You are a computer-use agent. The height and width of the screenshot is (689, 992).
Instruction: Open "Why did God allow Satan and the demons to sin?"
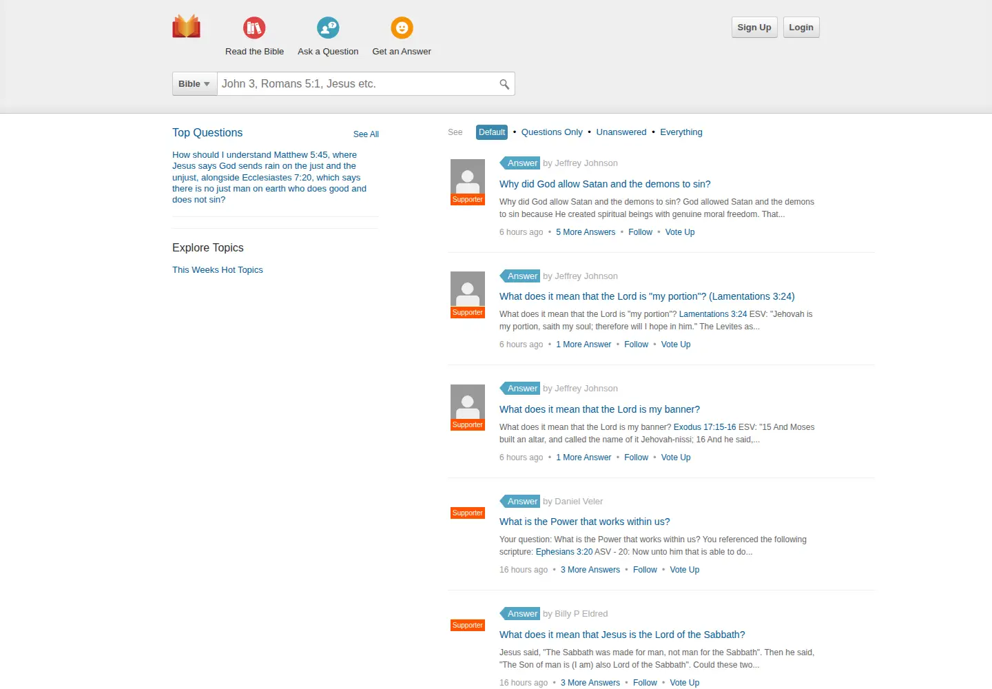(x=605, y=184)
